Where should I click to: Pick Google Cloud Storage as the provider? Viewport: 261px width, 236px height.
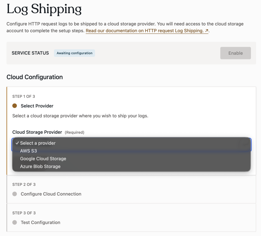(43, 159)
